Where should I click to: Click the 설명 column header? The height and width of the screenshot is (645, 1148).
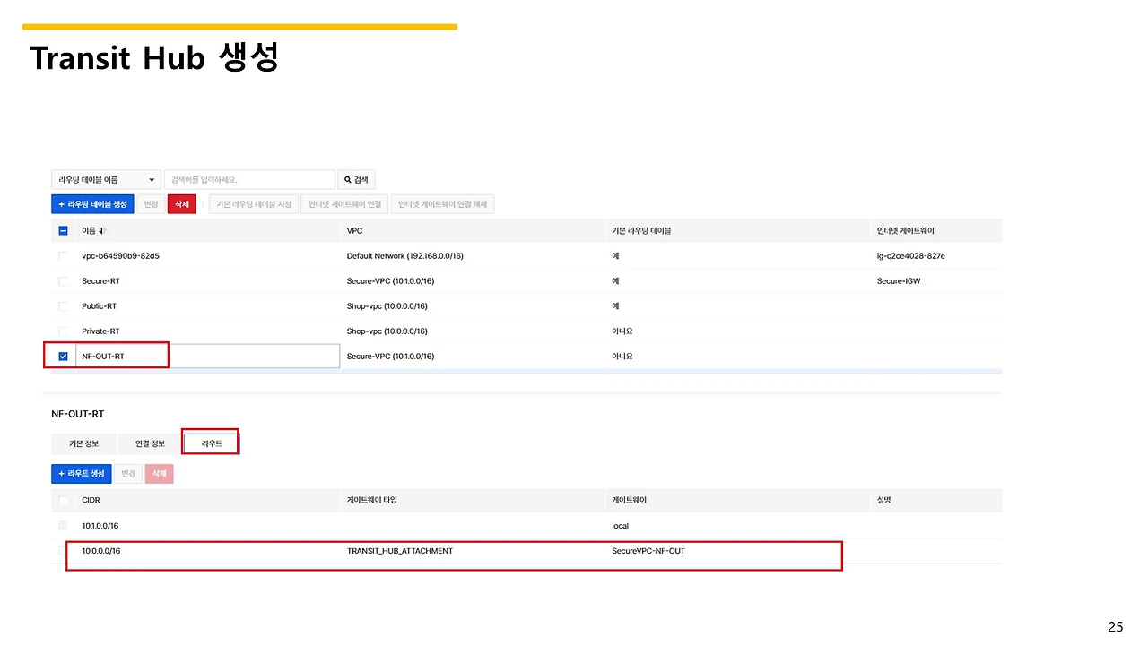[883, 500]
